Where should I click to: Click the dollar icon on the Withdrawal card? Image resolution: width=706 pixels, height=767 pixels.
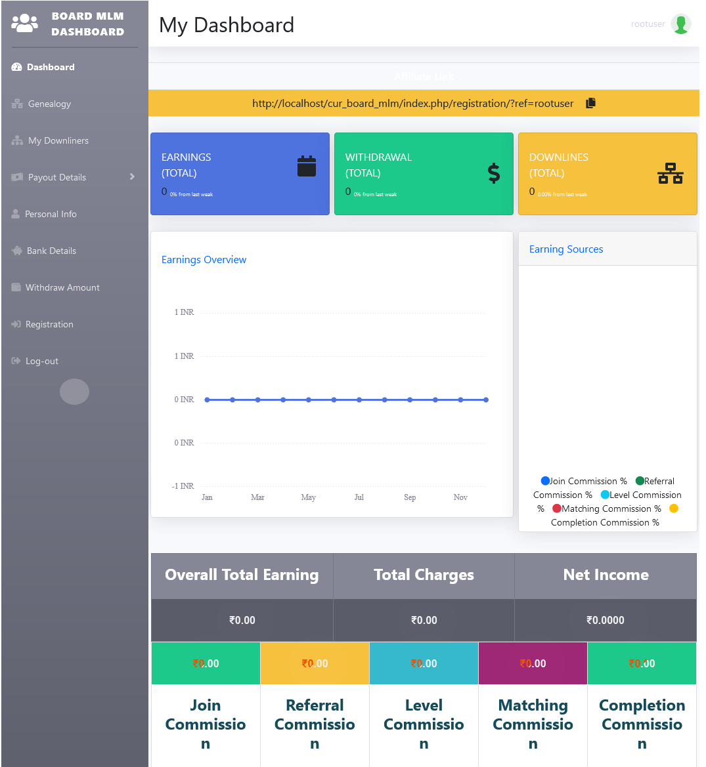(x=494, y=175)
